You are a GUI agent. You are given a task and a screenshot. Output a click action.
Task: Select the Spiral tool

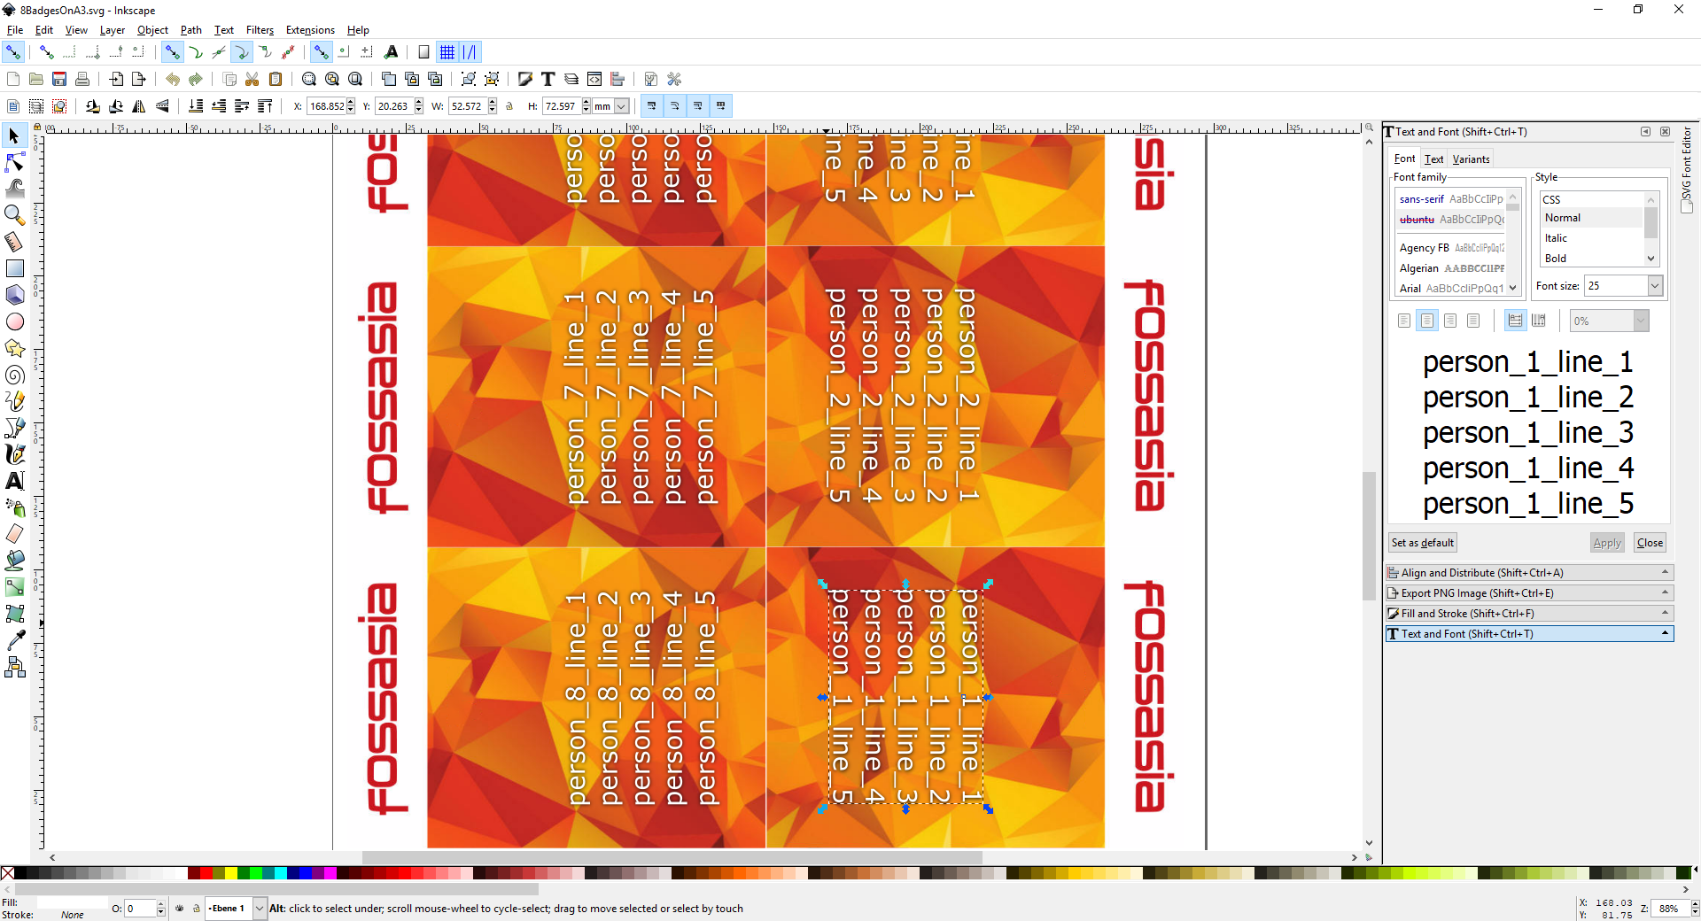14,375
